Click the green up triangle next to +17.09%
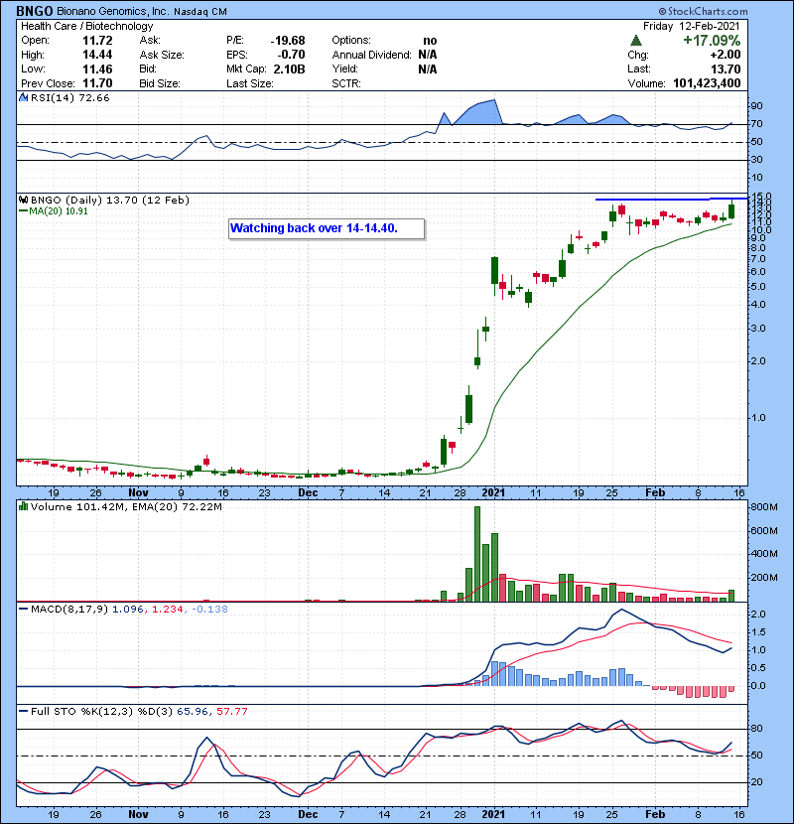Screen dimensions: 794x824 [636, 41]
